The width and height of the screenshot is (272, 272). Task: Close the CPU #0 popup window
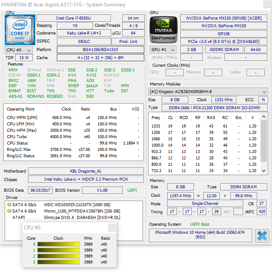tap(112, 227)
